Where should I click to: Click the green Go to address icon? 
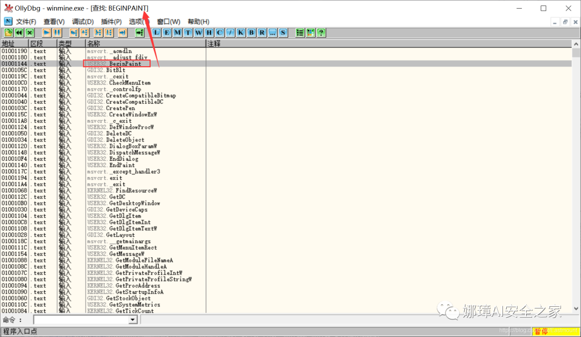tap(139, 33)
